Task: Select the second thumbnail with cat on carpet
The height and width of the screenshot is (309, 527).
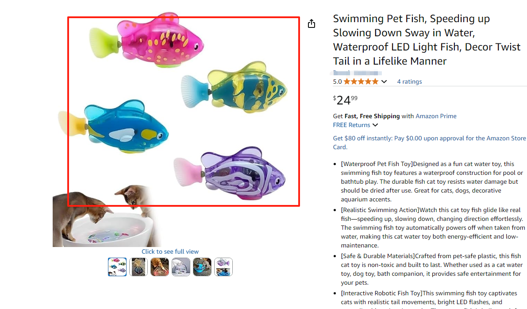Action: [138, 267]
